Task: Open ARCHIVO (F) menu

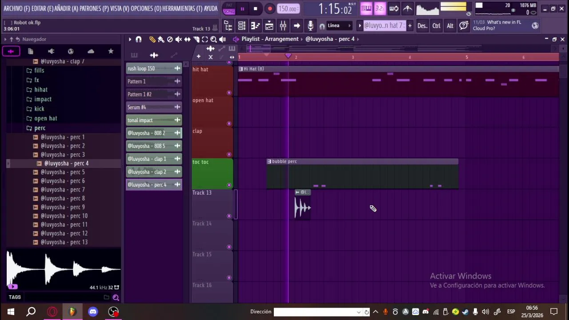Action: [17, 8]
